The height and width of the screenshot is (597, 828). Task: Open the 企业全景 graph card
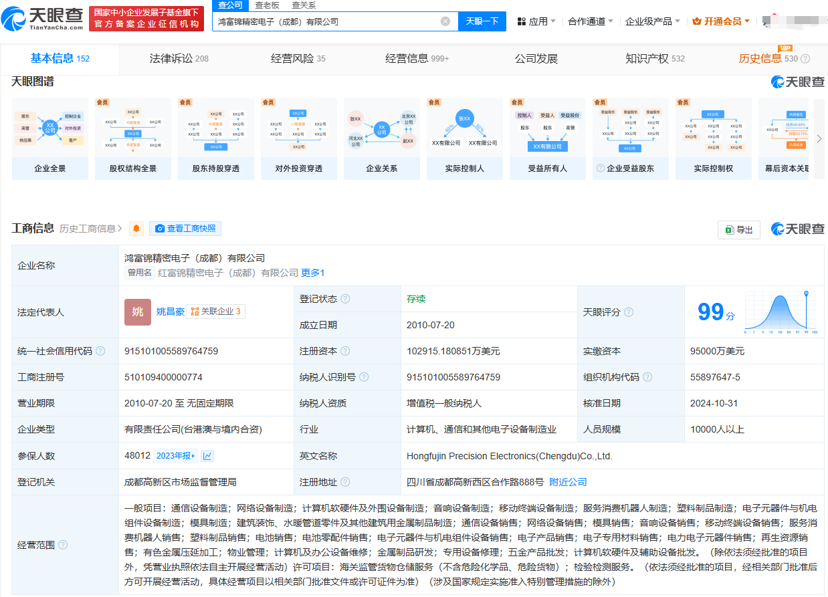(x=50, y=139)
